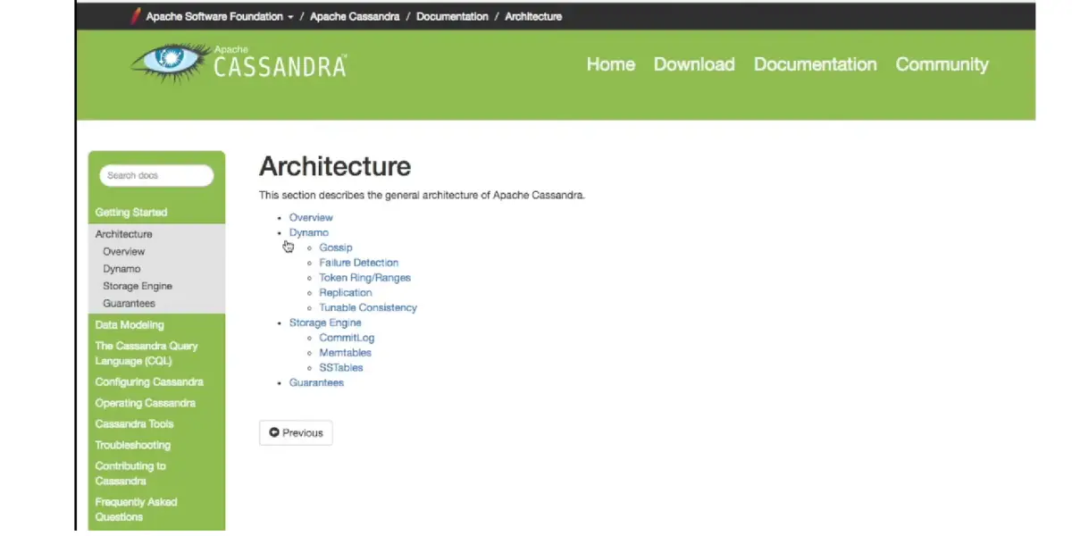Follow the Dynamo link in content list
This screenshot has height=536, width=1072.
click(309, 232)
